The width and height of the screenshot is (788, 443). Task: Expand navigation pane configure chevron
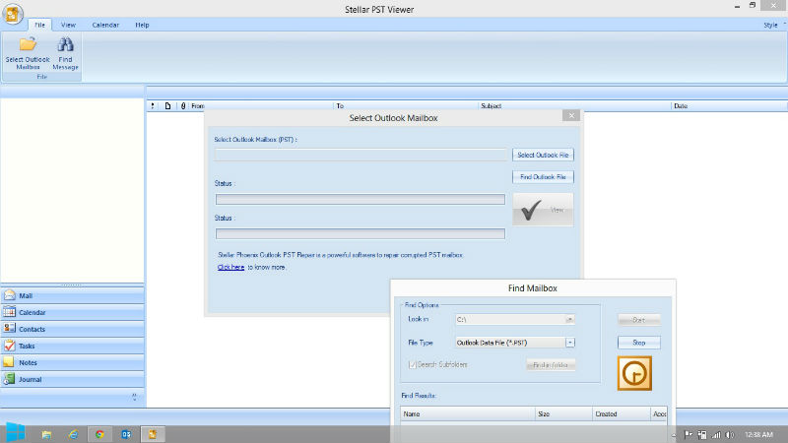[x=134, y=397]
